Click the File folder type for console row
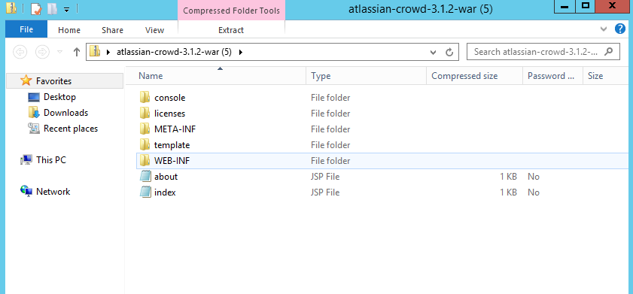Screen dimensions: 633x294 [330, 98]
